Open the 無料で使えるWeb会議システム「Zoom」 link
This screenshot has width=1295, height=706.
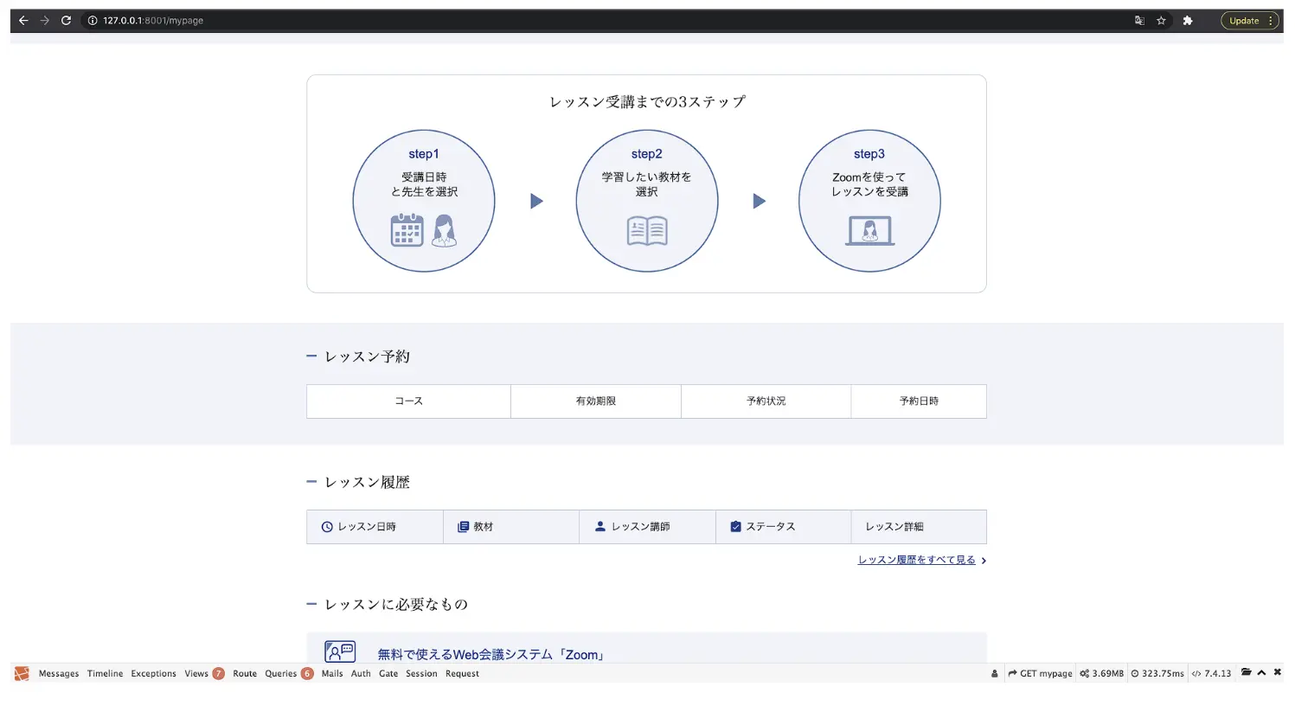(x=490, y=654)
